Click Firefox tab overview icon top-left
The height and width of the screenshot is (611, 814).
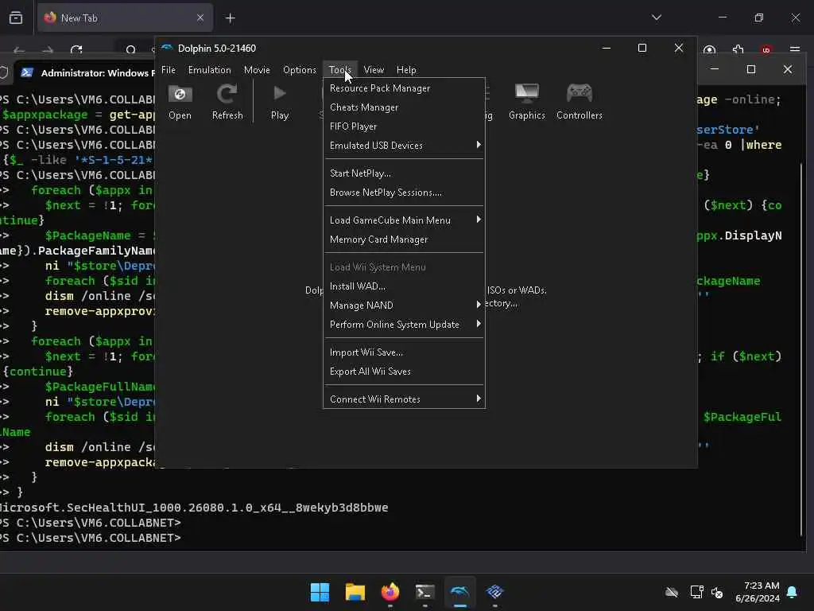point(16,18)
